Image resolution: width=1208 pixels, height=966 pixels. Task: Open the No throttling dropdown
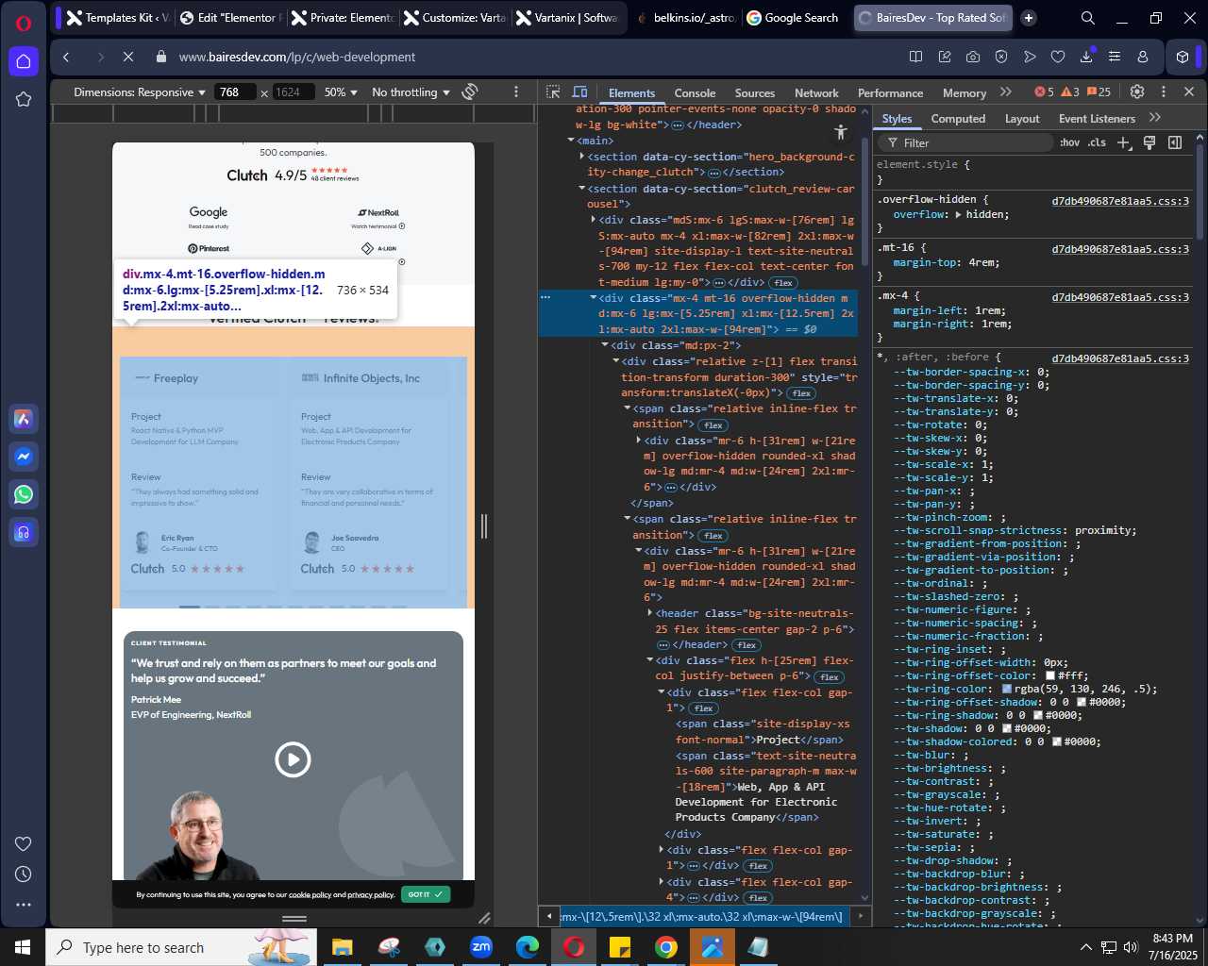[x=411, y=92]
